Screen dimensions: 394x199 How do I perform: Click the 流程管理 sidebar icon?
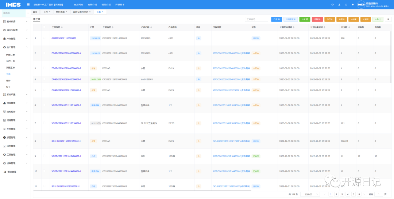[4, 120]
